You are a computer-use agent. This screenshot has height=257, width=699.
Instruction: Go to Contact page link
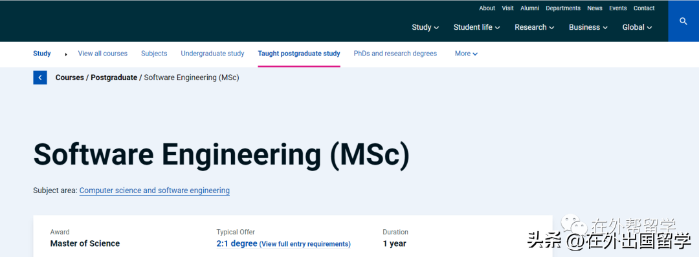coord(644,8)
